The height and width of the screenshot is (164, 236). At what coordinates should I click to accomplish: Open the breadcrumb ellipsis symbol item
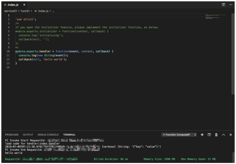[53, 11]
